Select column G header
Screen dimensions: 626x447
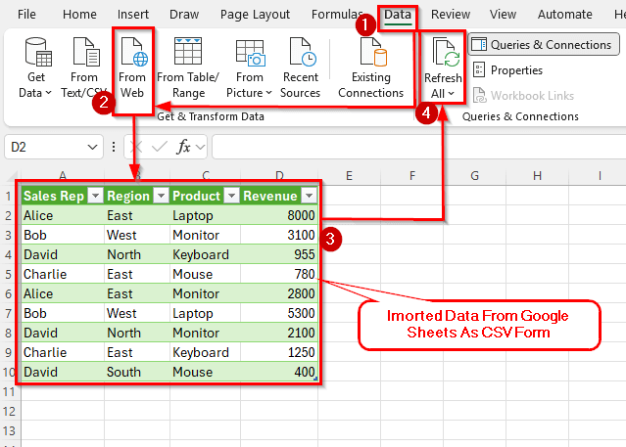coord(474,175)
